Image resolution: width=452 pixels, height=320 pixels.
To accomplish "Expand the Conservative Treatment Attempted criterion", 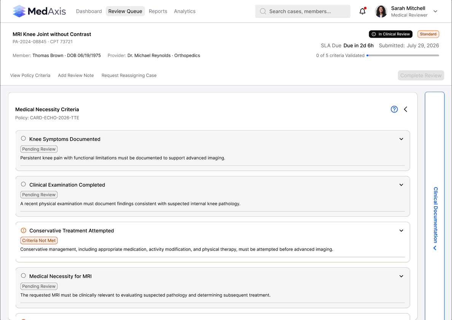I will click(x=401, y=231).
